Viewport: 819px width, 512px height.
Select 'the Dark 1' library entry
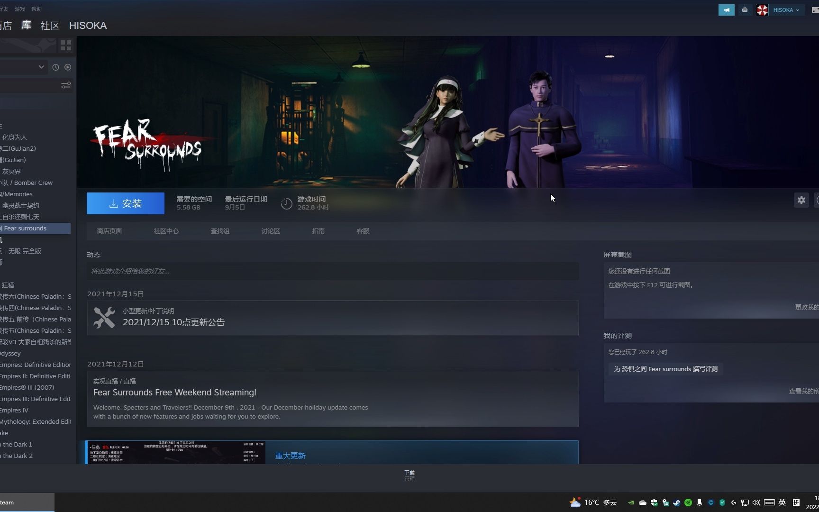point(17,445)
